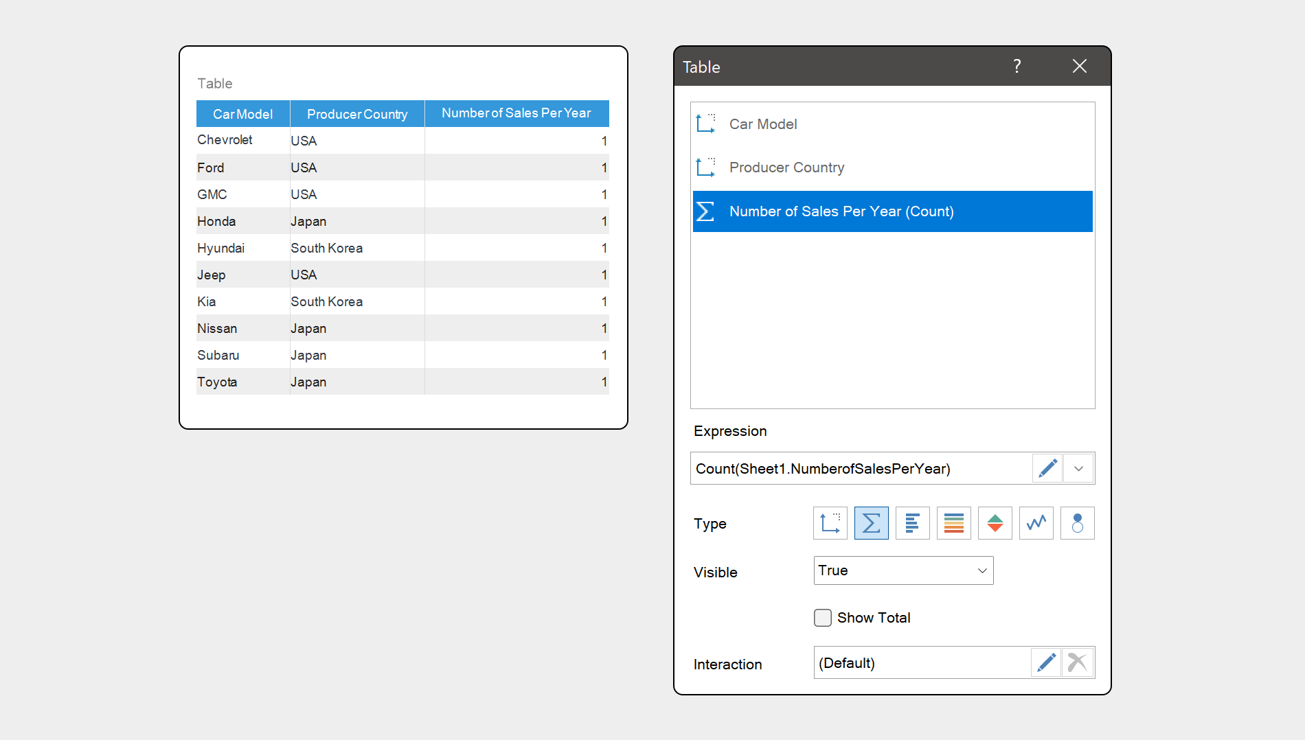Click the Producer Country table header
This screenshot has height=740, width=1305.
(357, 114)
